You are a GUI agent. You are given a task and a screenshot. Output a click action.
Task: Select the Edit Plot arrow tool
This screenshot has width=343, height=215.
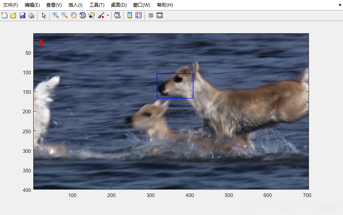pos(44,16)
